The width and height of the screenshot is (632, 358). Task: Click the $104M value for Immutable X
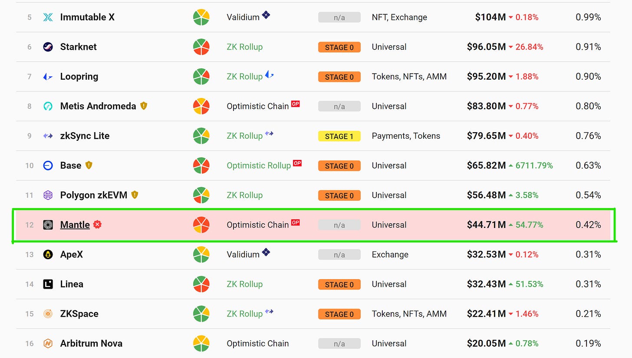click(490, 17)
